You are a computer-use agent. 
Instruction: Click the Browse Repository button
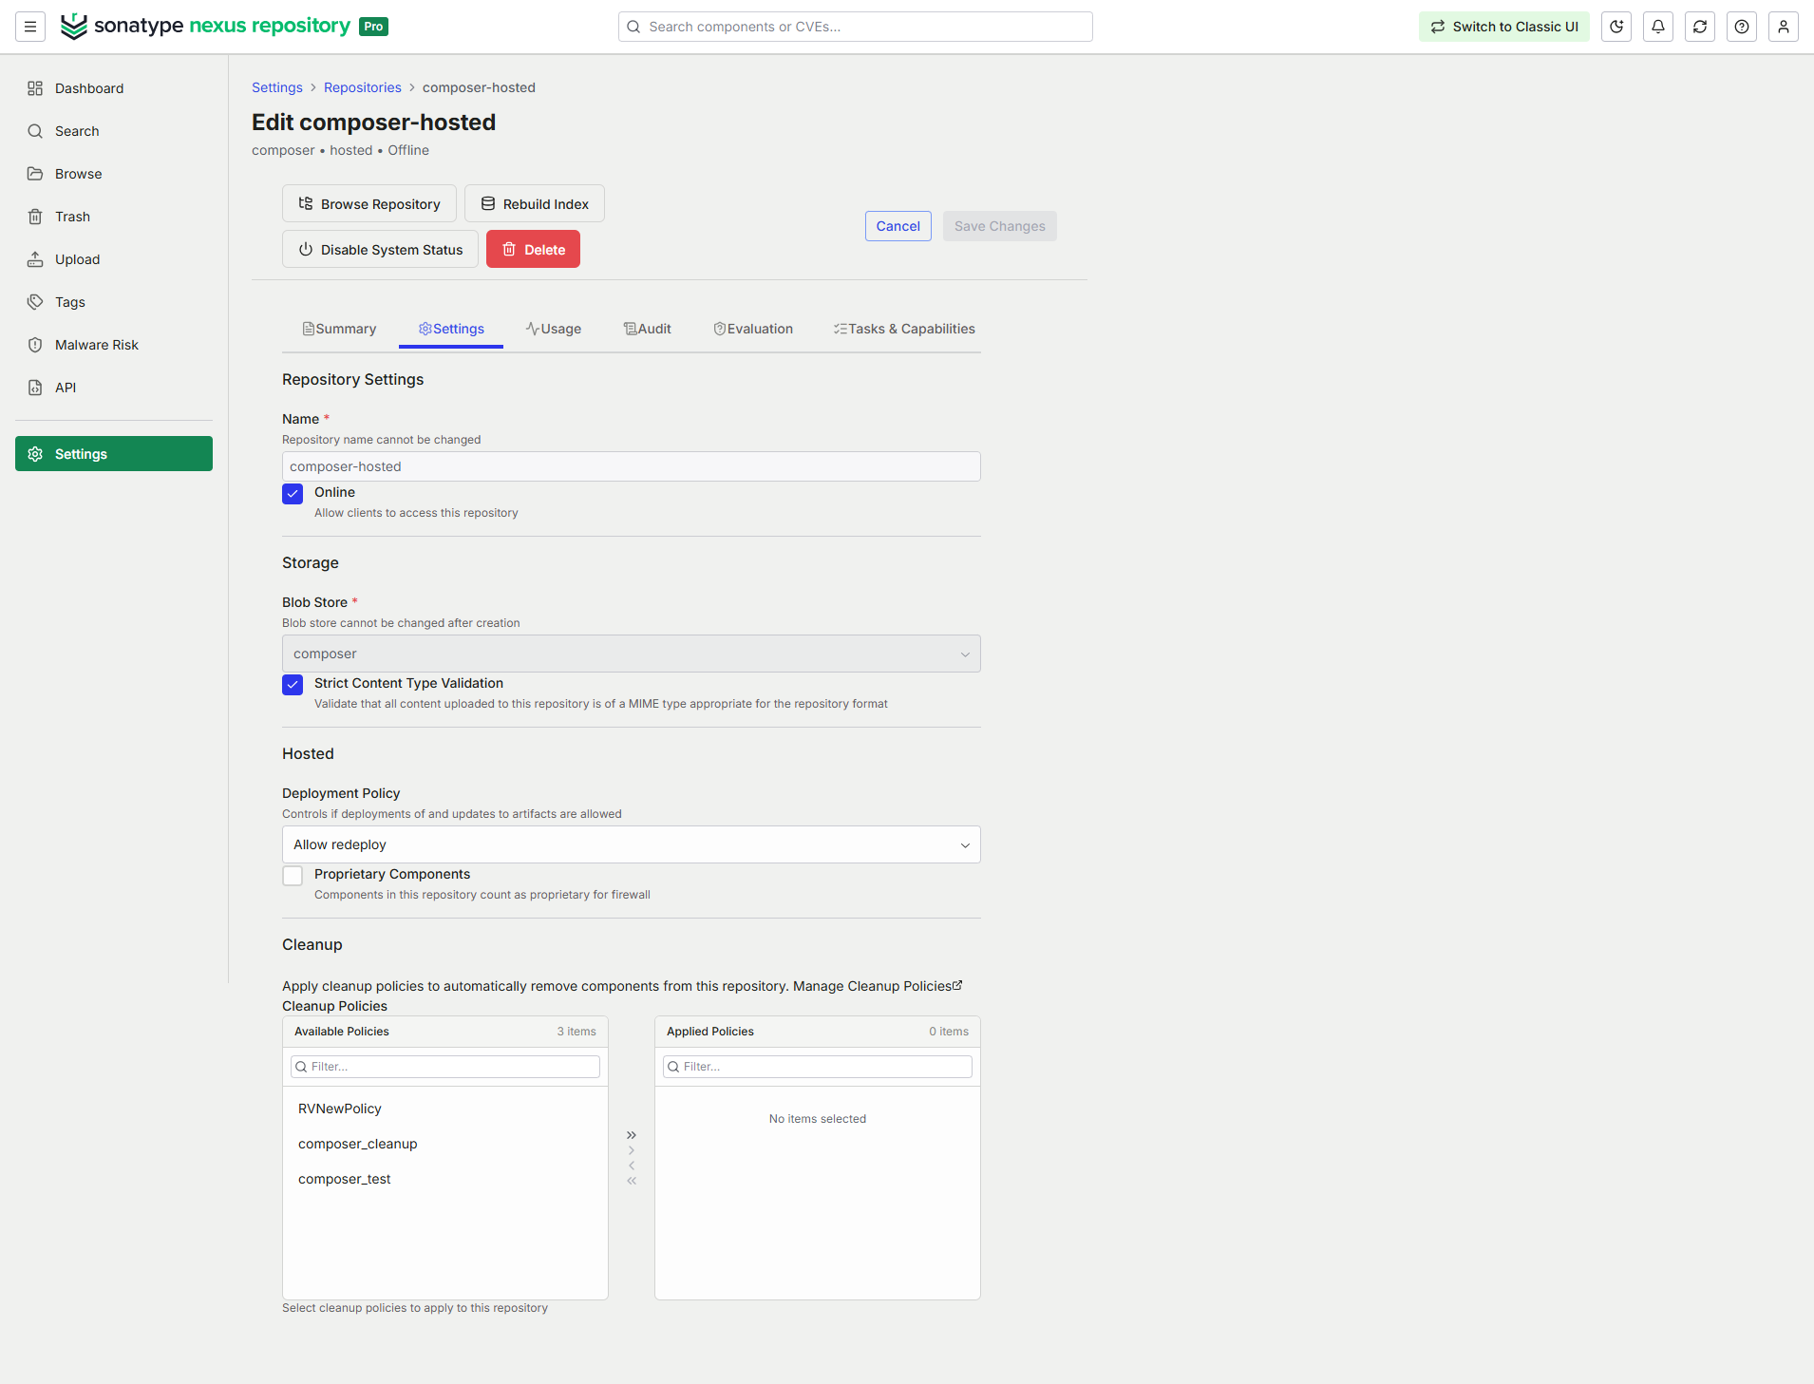369,203
